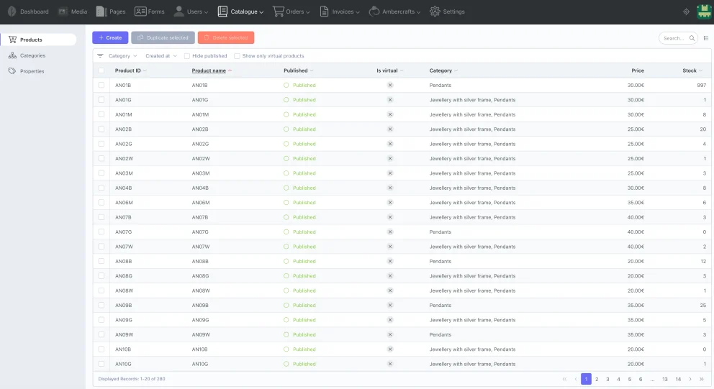Click the Users person icon

179,12
